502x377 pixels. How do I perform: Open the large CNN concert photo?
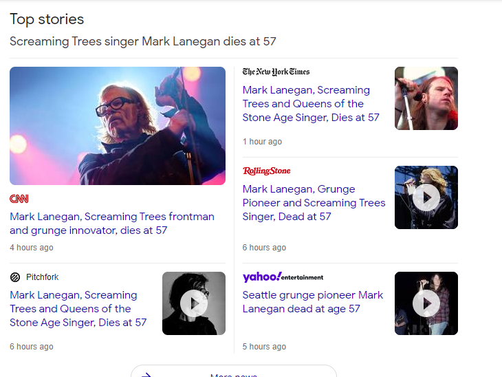click(x=118, y=126)
